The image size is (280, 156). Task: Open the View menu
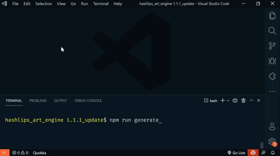tap(61, 4)
